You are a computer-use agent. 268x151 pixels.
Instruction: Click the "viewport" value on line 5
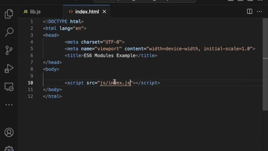(x=108, y=49)
